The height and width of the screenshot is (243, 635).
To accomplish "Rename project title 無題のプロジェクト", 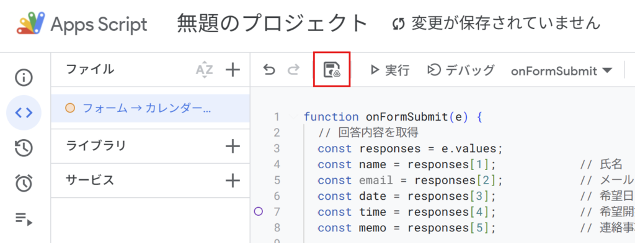I will 272,23.
